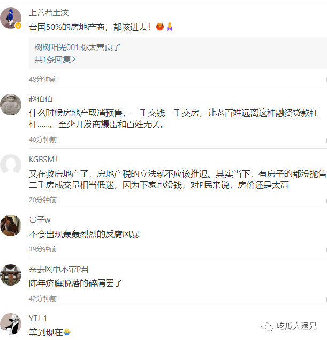
Task: Click YTJ-1's avatar image
Action: 11,324
